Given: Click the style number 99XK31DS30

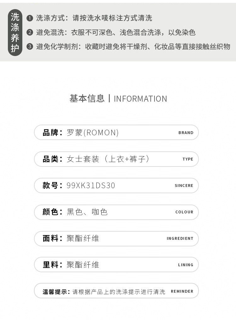Looking at the screenshot, I should [91, 185].
